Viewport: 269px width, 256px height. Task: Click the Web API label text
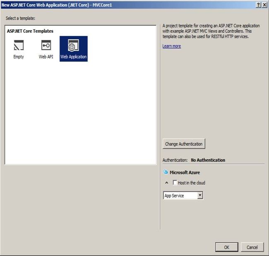coord(46,57)
